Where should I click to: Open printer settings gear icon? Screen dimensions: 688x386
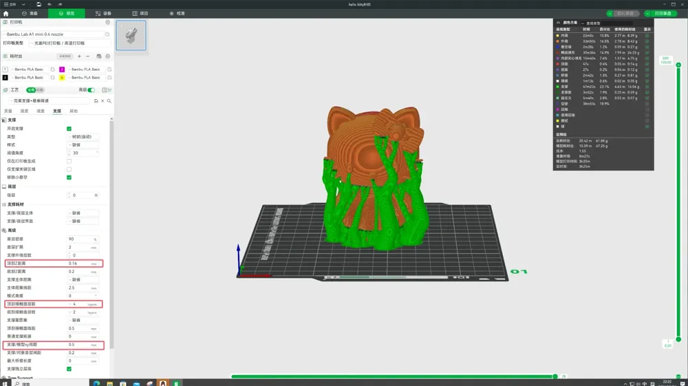[107, 22]
